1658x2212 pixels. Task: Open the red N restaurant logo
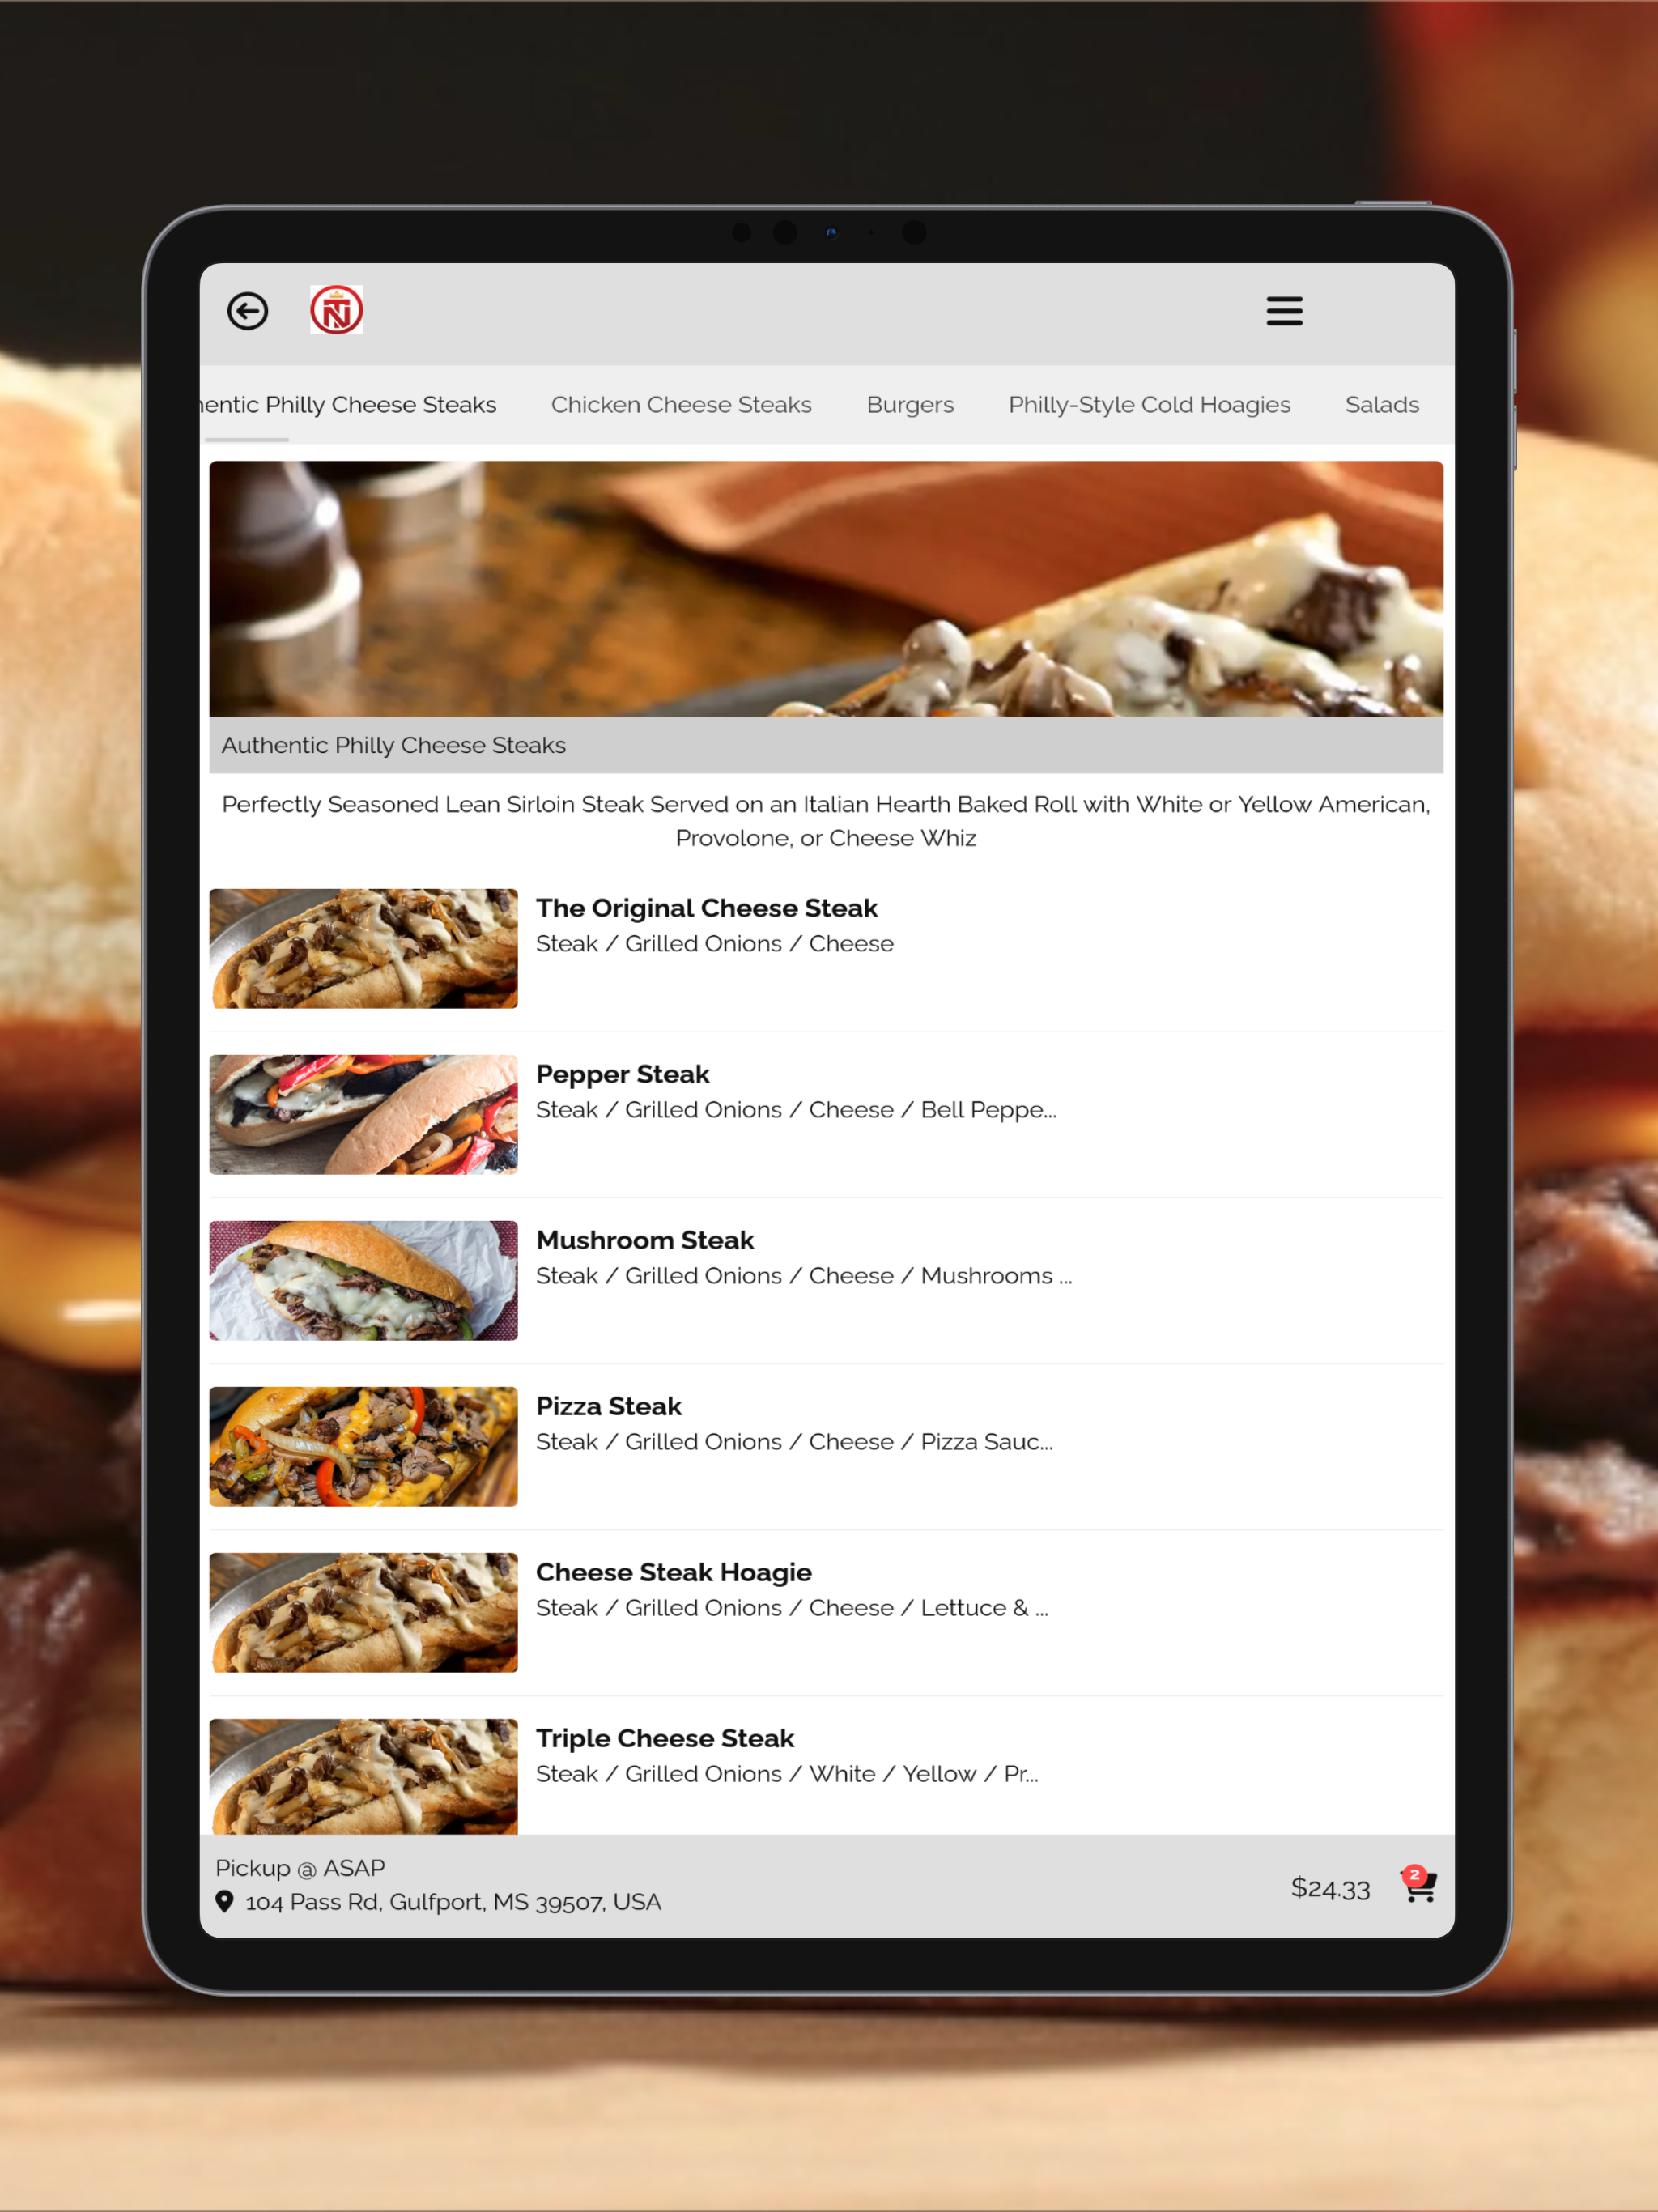coord(336,310)
